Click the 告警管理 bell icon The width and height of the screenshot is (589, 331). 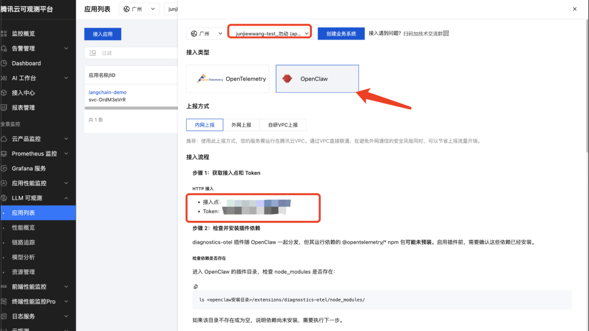[x=4, y=48]
